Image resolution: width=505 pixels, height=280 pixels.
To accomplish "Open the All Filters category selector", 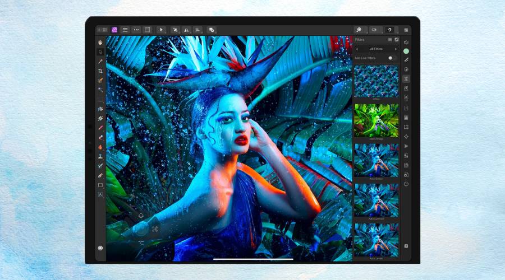I will pos(376,49).
